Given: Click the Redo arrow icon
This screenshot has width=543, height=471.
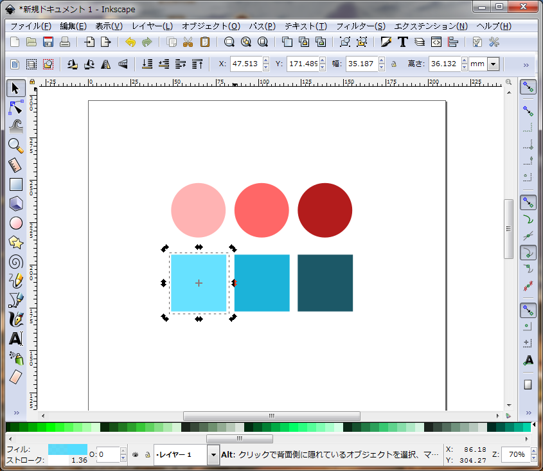Looking at the screenshot, I should (x=147, y=42).
